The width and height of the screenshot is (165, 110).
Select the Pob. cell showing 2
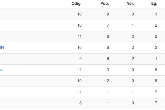108,81
